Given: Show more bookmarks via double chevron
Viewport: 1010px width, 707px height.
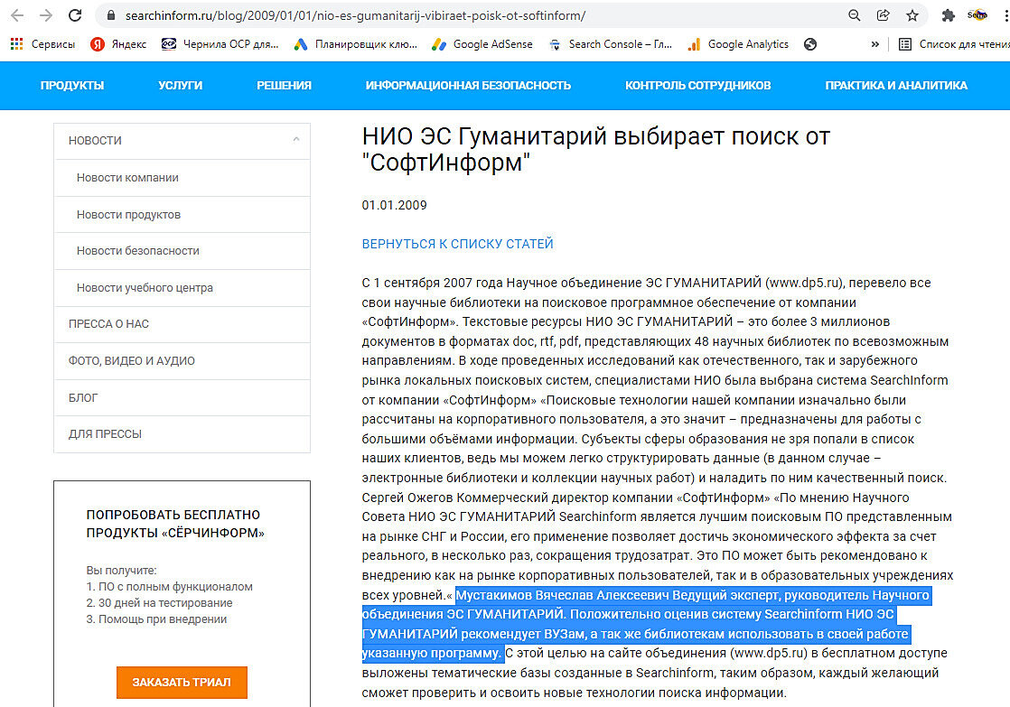Looking at the screenshot, I should (874, 43).
